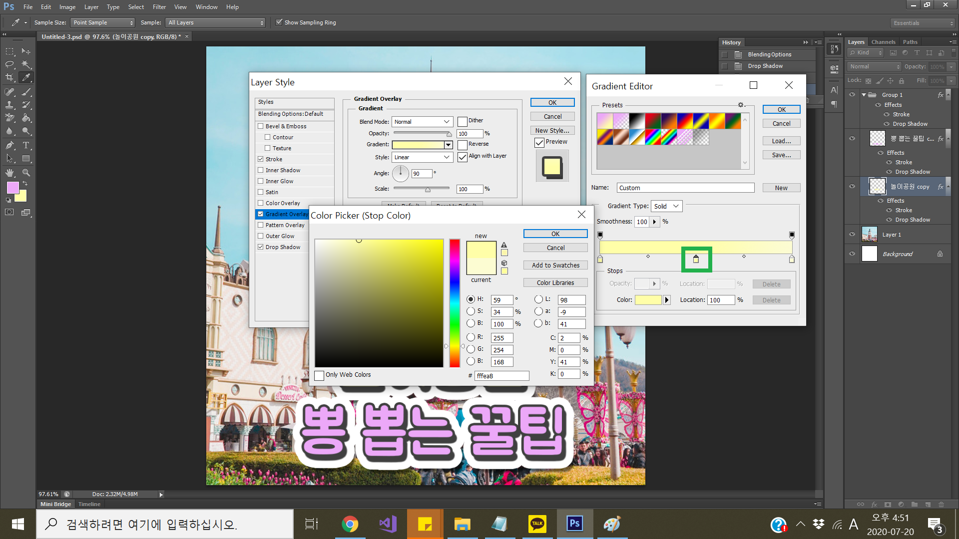Switch to the Channels tab
Image resolution: width=959 pixels, height=539 pixels.
883,42
